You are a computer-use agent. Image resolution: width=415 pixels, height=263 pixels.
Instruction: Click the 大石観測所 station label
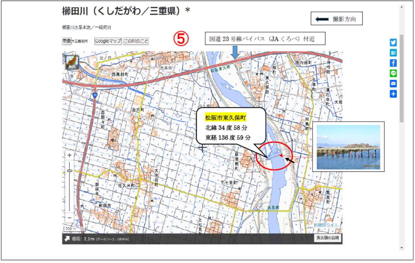tap(79, 42)
